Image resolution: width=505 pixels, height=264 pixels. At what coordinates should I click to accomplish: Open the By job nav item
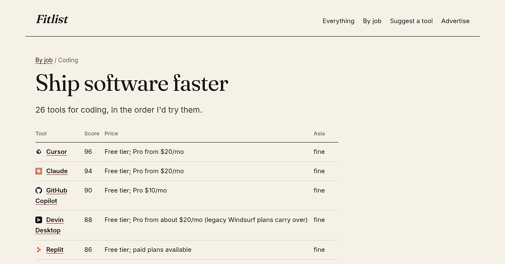pyautogui.click(x=372, y=21)
